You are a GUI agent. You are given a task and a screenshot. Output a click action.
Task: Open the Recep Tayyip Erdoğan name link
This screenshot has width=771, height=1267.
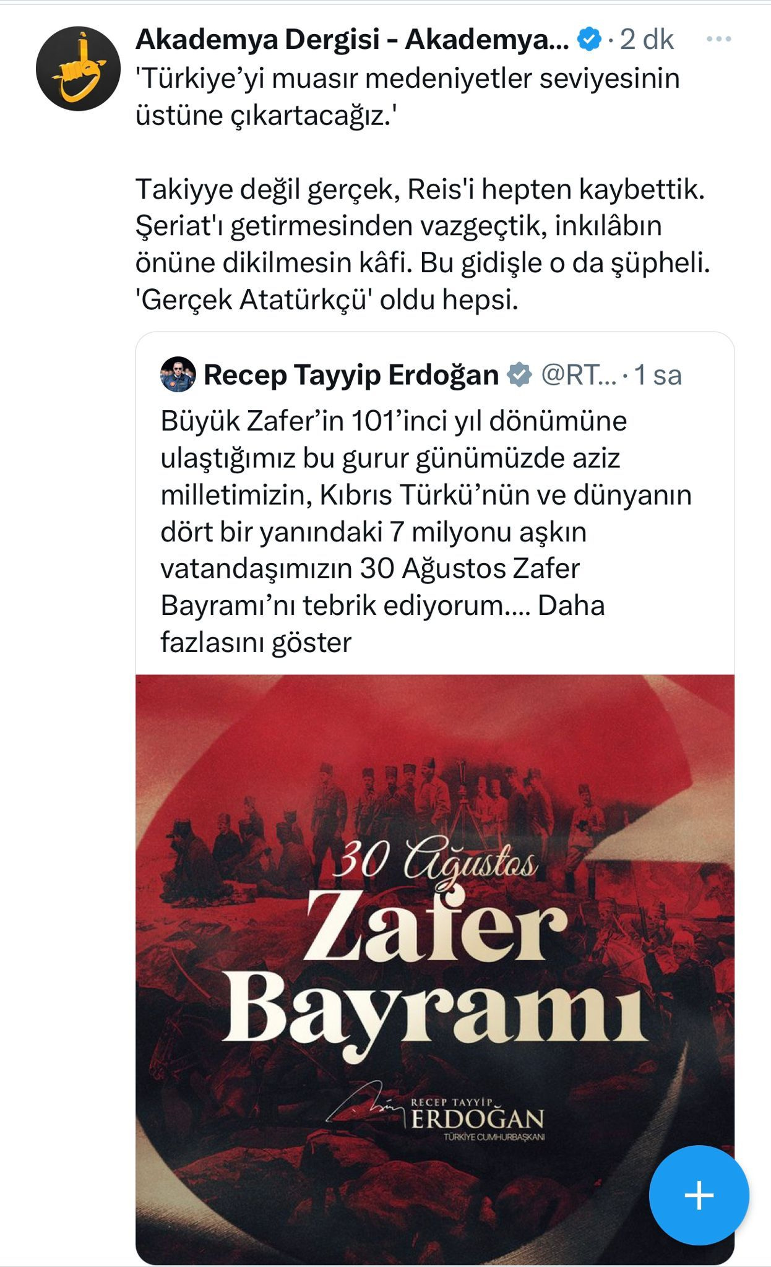point(351,375)
